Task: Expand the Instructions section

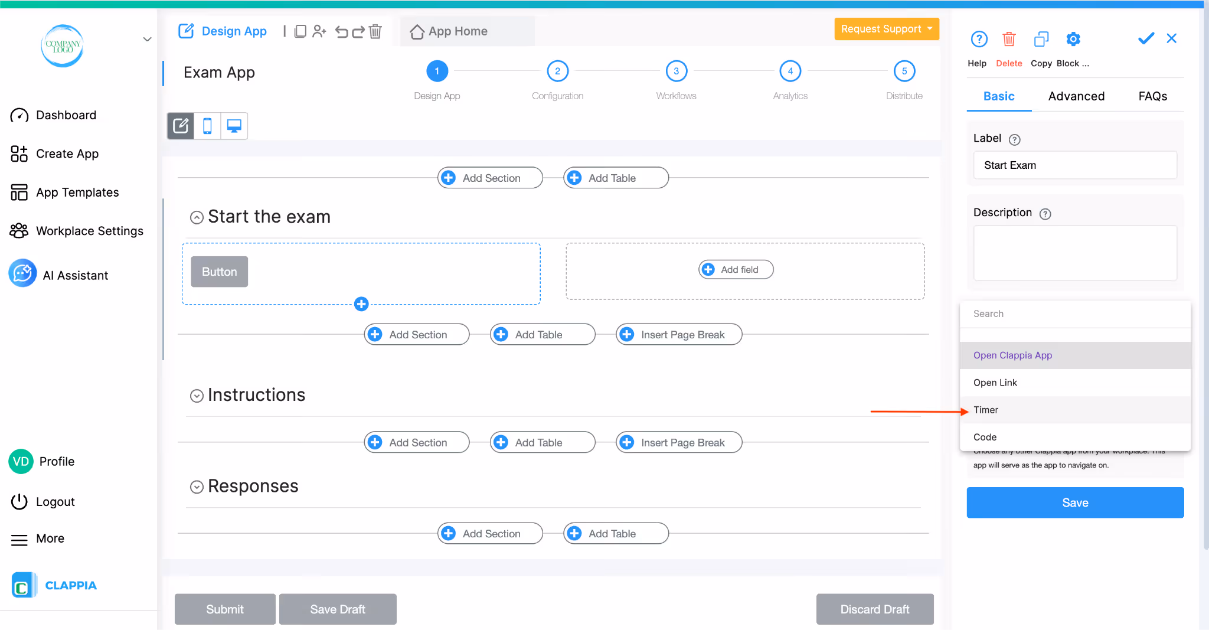Action: pyautogui.click(x=197, y=396)
